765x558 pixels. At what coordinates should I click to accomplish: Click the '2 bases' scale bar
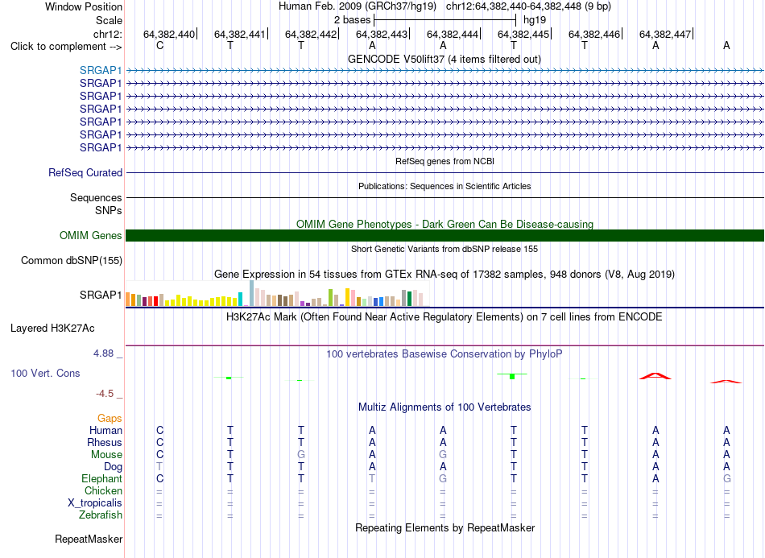tap(445, 20)
